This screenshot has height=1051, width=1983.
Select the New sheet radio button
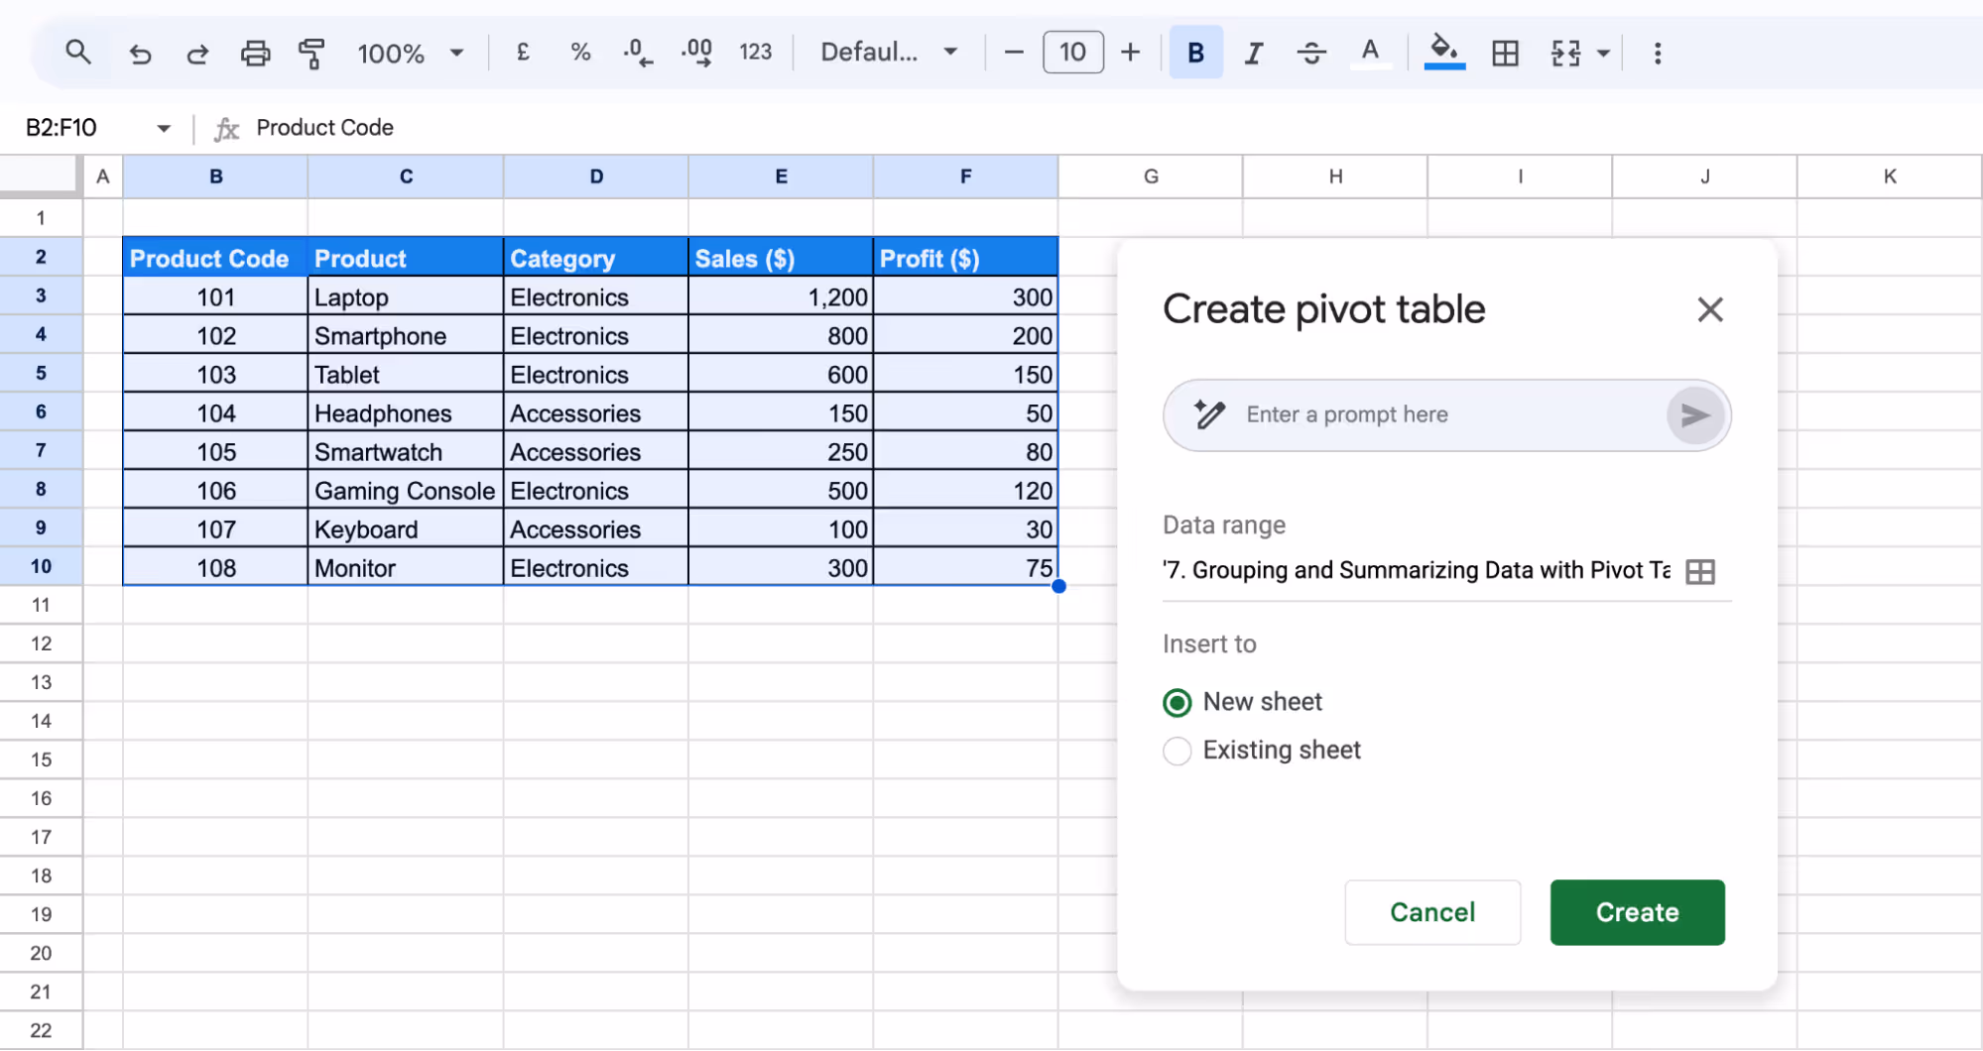pyautogui.click(x=1177, y=702)
